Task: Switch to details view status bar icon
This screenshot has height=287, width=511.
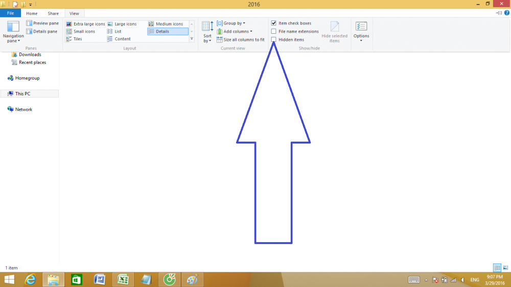Action: pyautogui.click(x=497, y=268)
